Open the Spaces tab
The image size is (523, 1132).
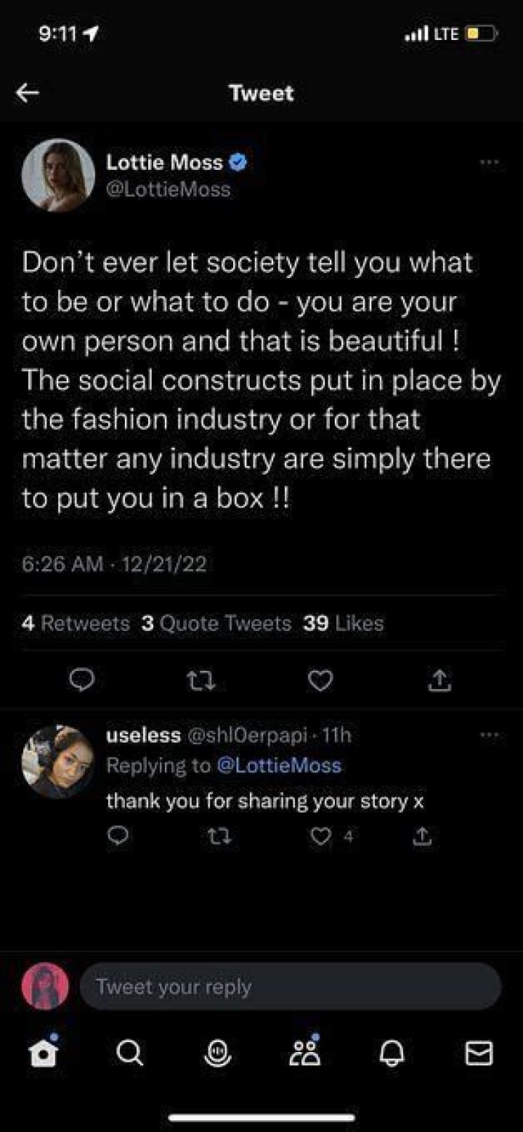217,1051
